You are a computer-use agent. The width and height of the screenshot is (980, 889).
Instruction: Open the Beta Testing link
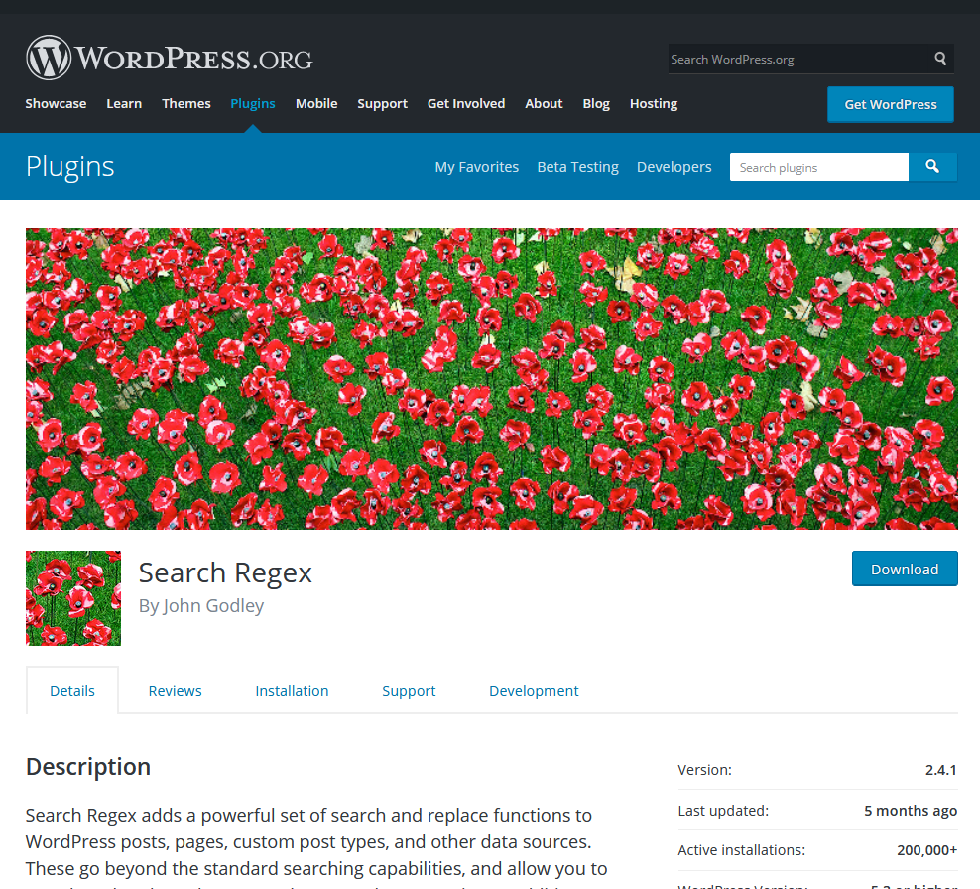coord(578,167)
